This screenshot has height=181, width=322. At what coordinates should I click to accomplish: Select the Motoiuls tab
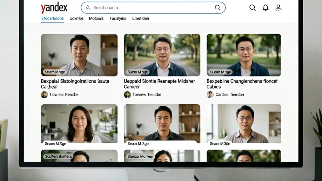pos(96,19)
